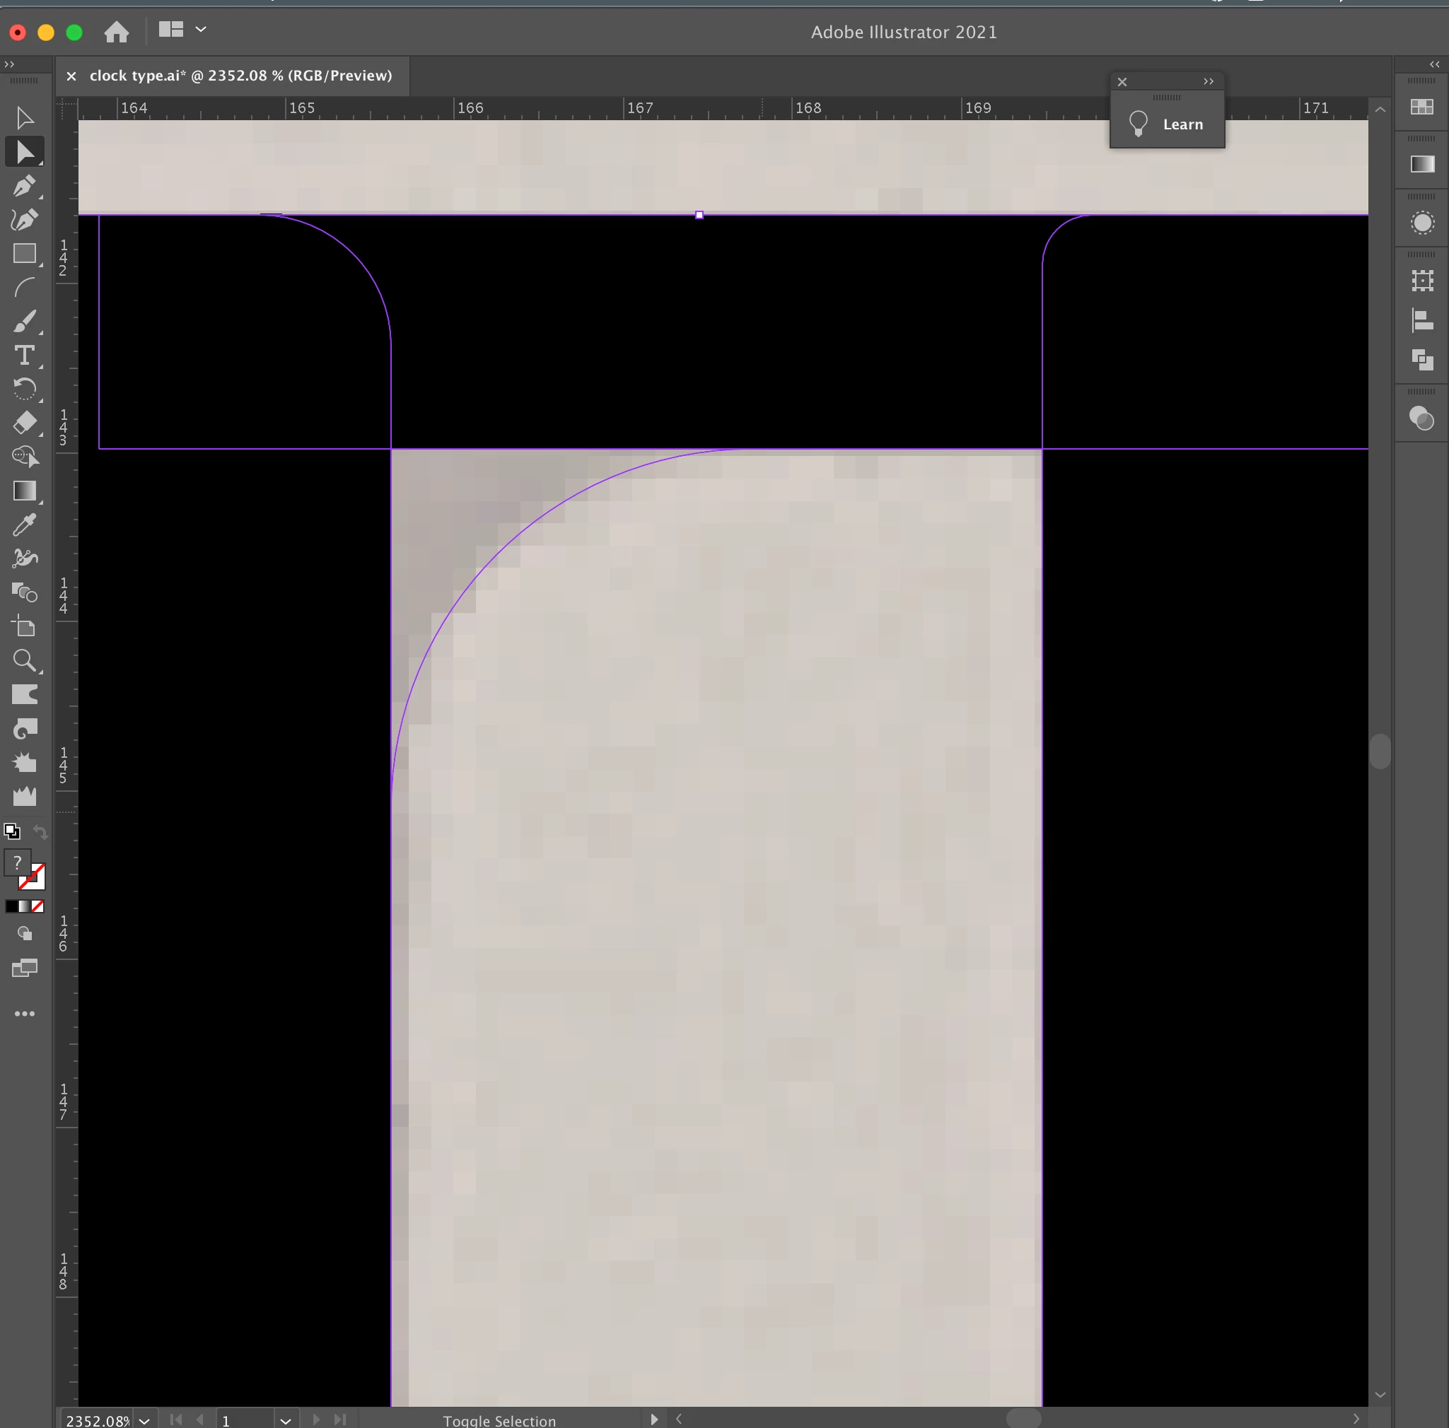This screenshot has width=1449, height=1428.
Task: Expand the artboard number dropdown
Action: 285,1420
